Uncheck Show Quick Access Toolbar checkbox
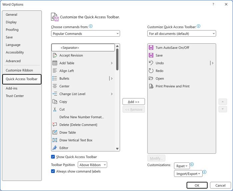 tap(53, 157)
